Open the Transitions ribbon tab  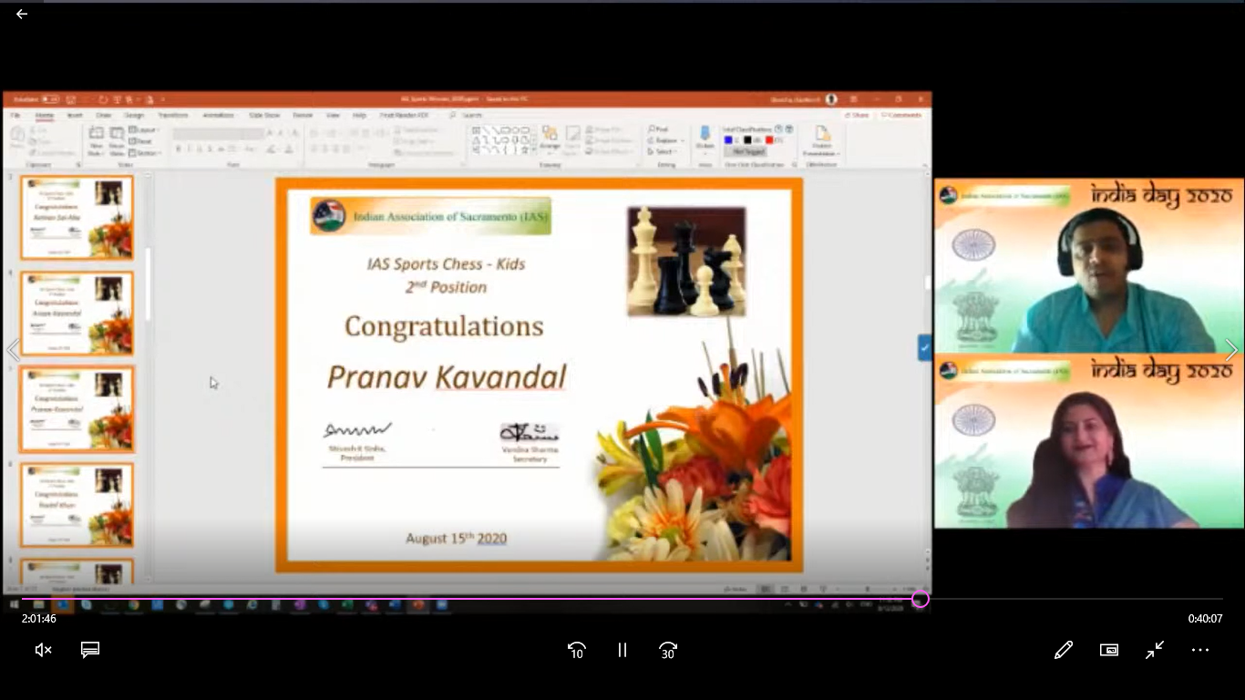click(173, 116)
